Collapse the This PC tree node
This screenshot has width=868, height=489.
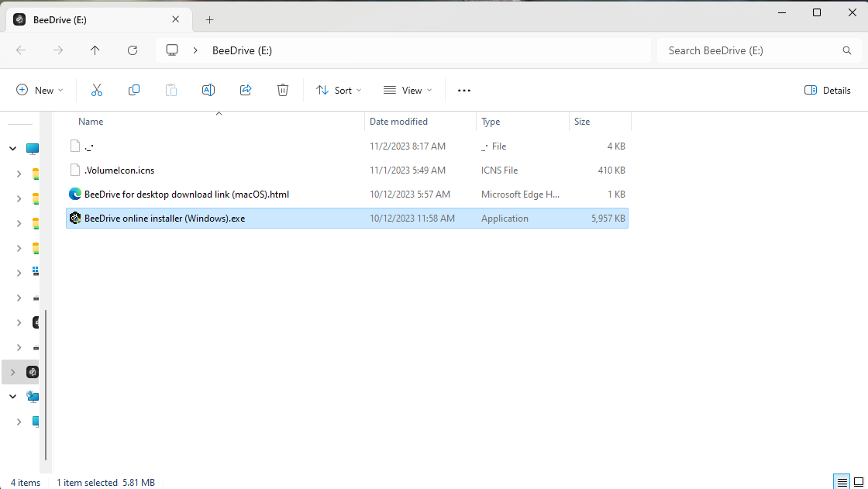click(12, 149)
